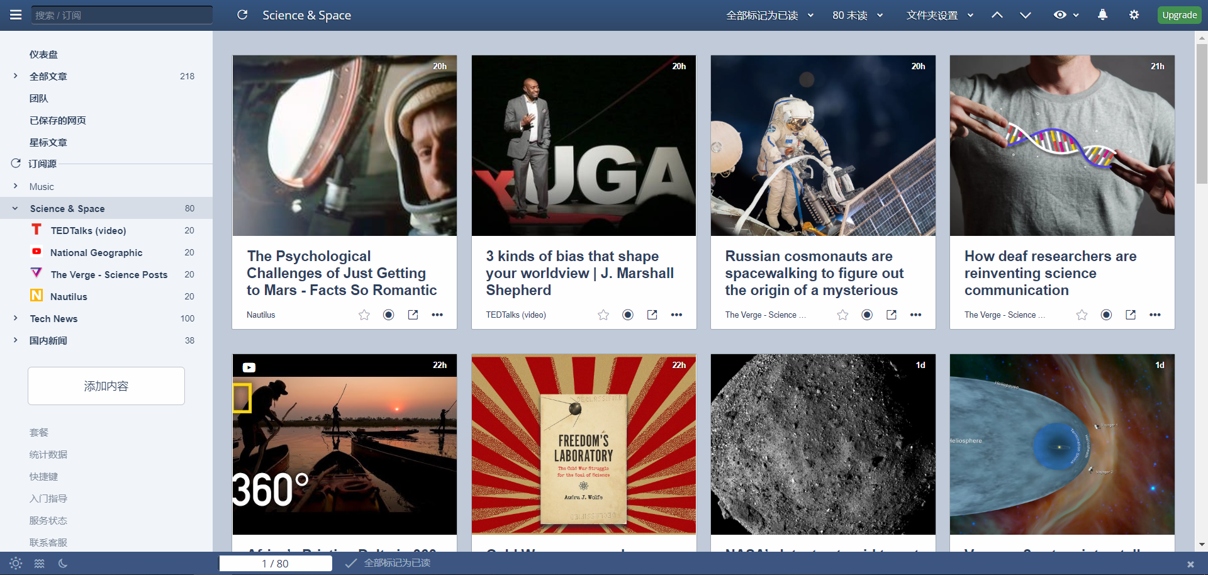The image size is (1208, 575).
Task: Expand the Music folder
Action: point(15,186)
